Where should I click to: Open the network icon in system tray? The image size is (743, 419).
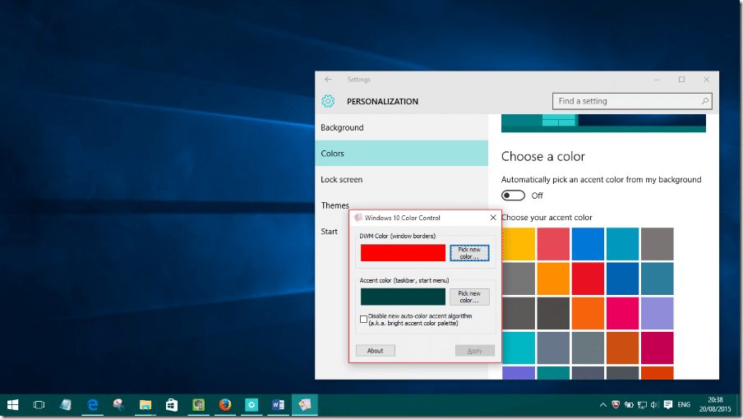tap(642, 405)
